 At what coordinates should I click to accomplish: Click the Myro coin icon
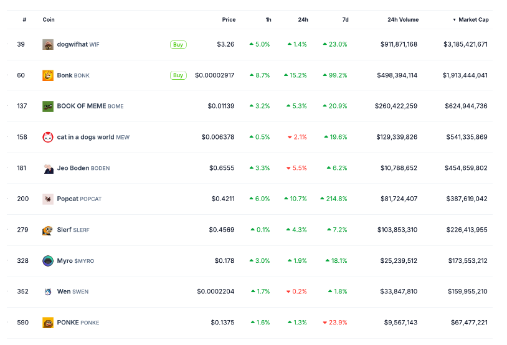[x=48, y=261]
